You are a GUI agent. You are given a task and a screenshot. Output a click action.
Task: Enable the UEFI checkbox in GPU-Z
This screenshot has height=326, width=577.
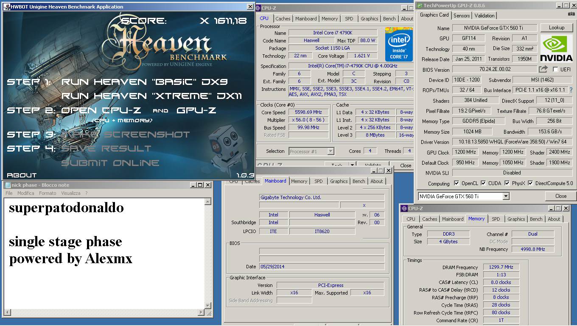click(x=555, y=69)
